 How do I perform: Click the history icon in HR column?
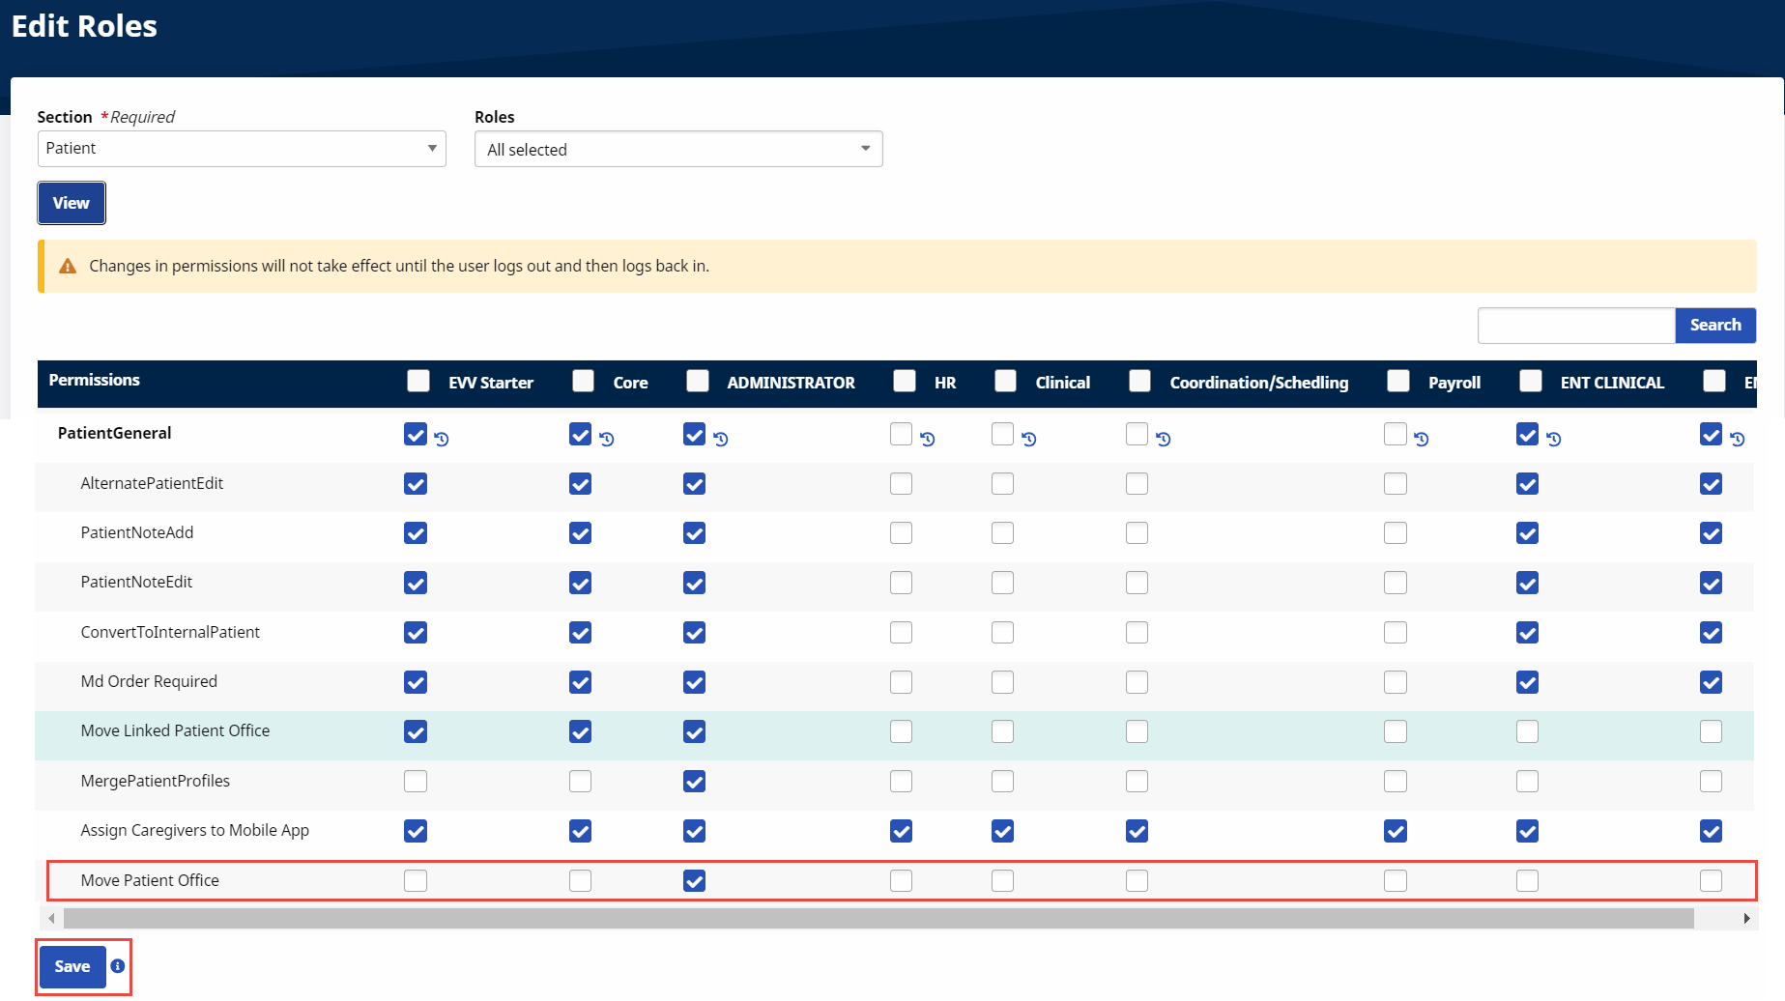928,440
